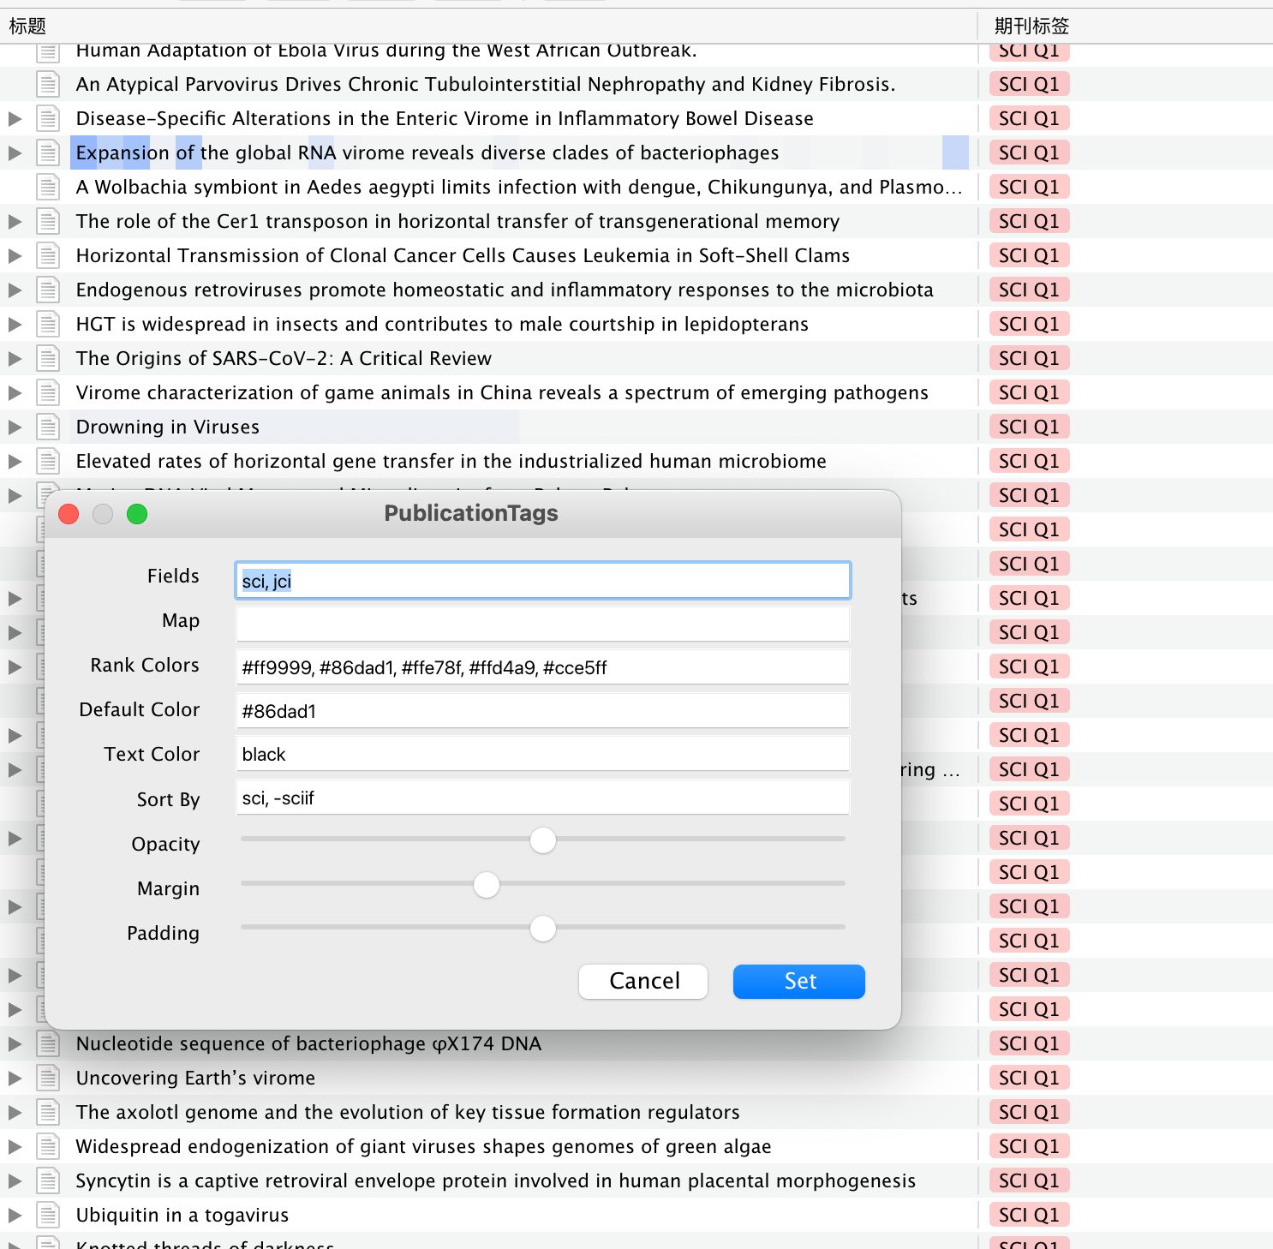Click document icon beside "The Origins of SARS-CoV-2"
Screen dimensions: 1273x1249
tap(48, 358)
